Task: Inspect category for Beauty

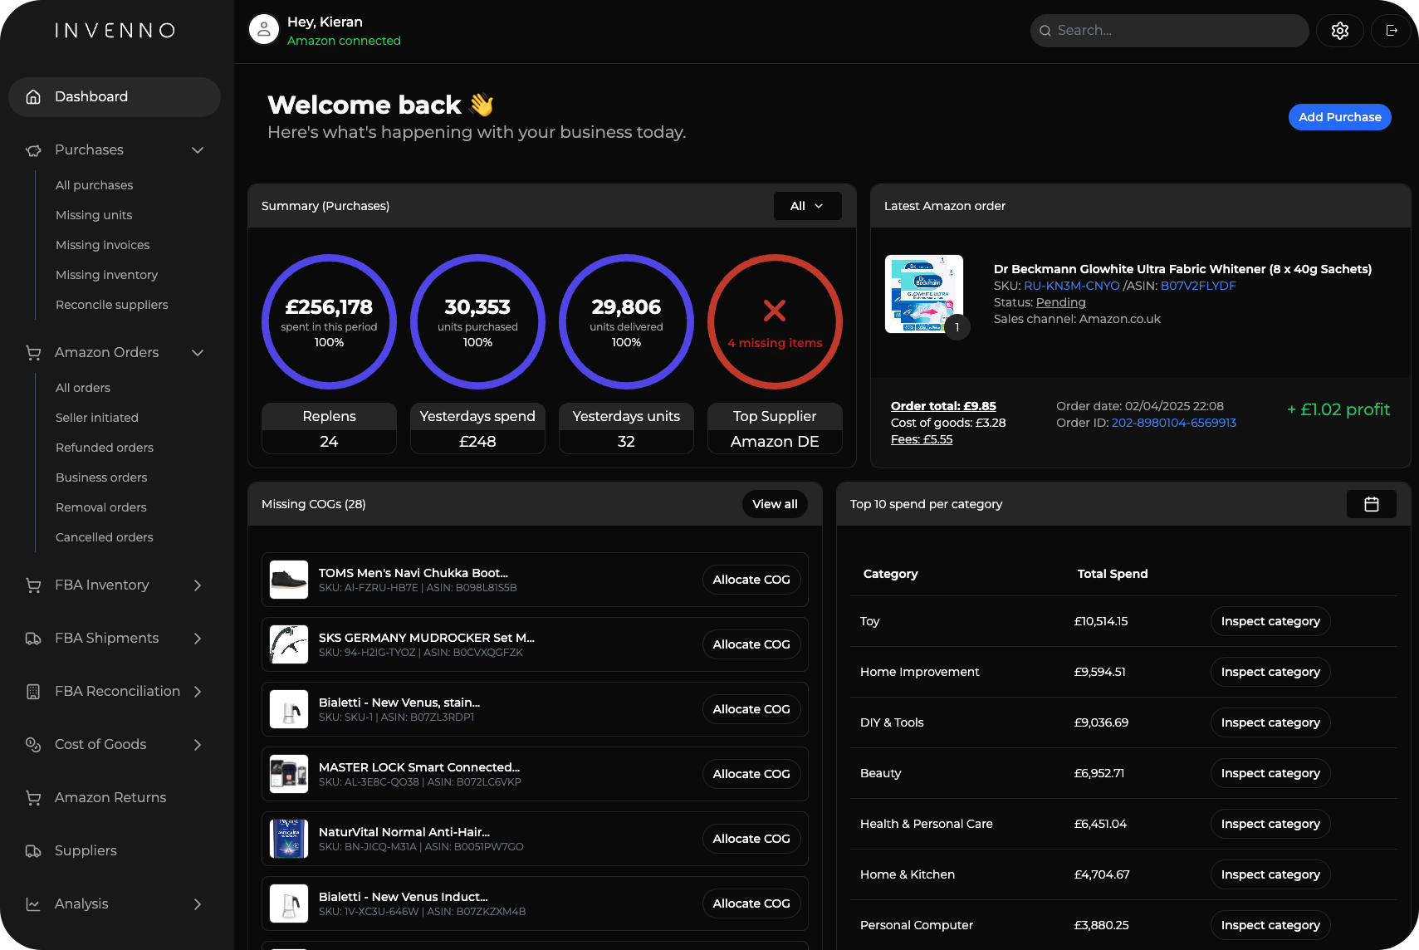Action: coord(1270,773)
